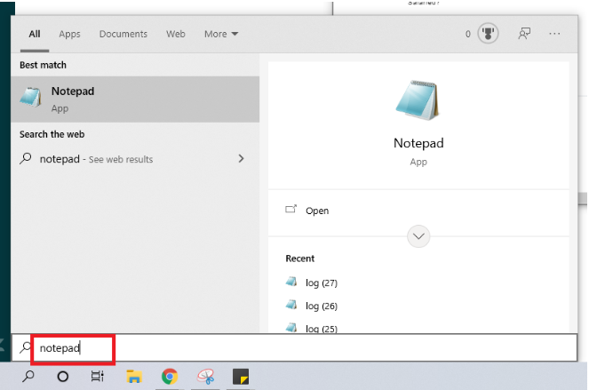Open the Notepad best match result

135,99
